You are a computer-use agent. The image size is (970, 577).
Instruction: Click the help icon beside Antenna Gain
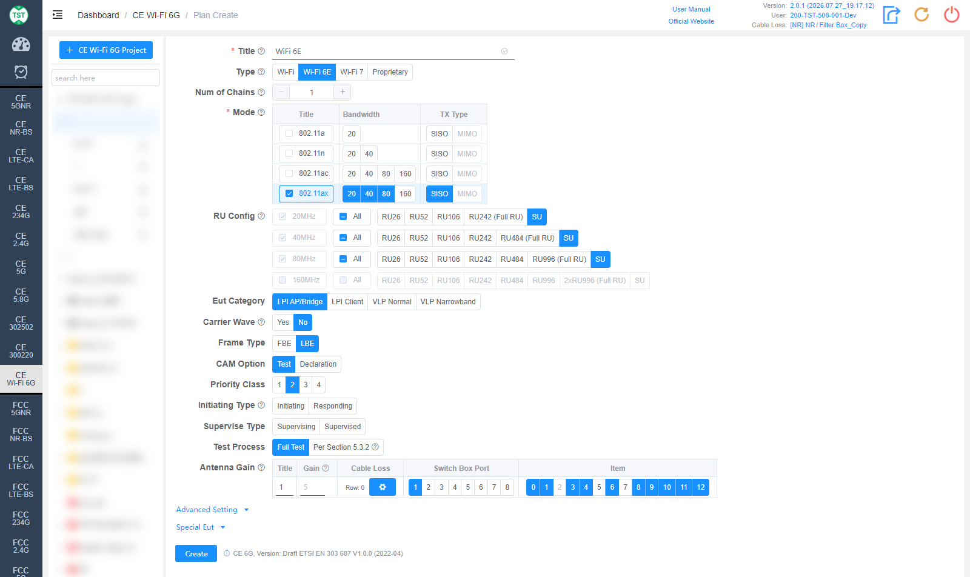(x=261, y=467)
